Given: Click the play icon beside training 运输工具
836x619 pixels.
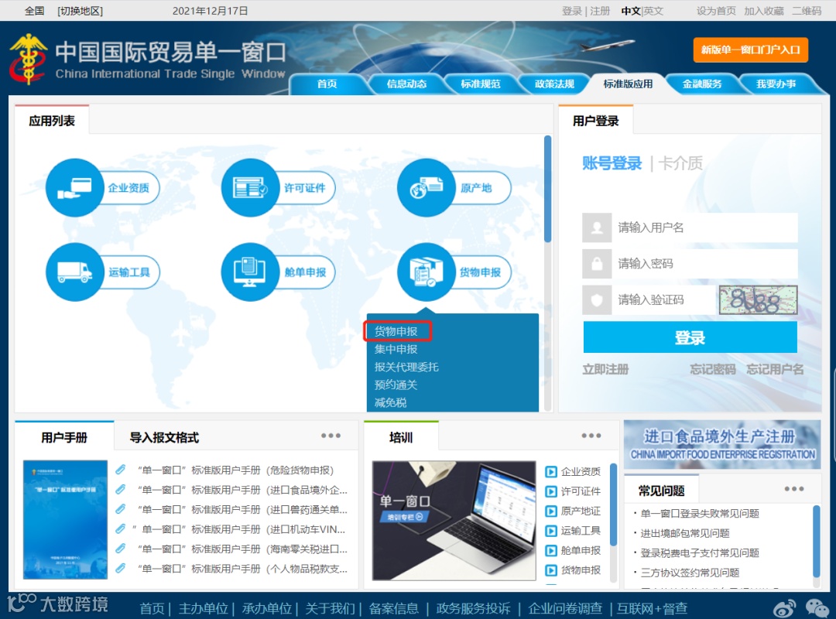Looking at the screenshot, I should coord(551,531).
